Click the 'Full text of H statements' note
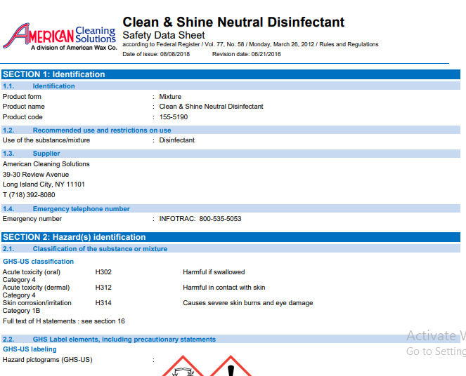The image size is (466, 376). pos(64,321)
